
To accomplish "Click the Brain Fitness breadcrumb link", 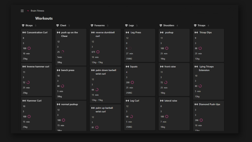I will tap(37, 11).
